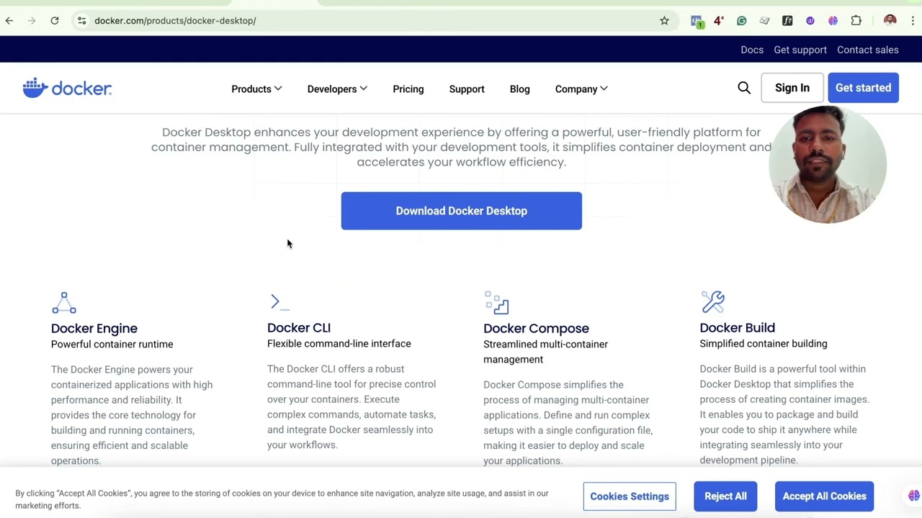This screenshot has height=518, width=922.
Task: Open the Extensions puzzle-piece menu
Action: point(856,21)
